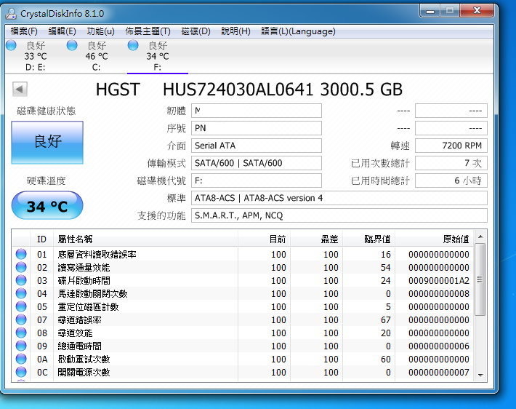
Task: Click the health orb above D: E:
Action: (11, 45)
